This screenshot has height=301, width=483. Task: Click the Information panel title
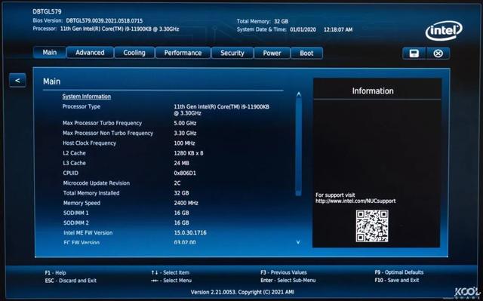coord(373,91)
